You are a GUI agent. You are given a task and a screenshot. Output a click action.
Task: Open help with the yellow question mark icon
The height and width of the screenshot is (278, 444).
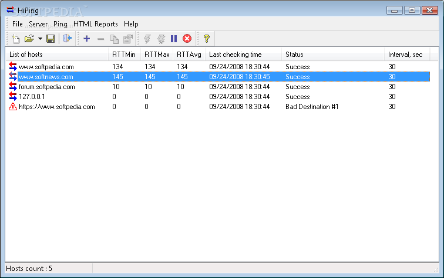[x=207, y=39]
